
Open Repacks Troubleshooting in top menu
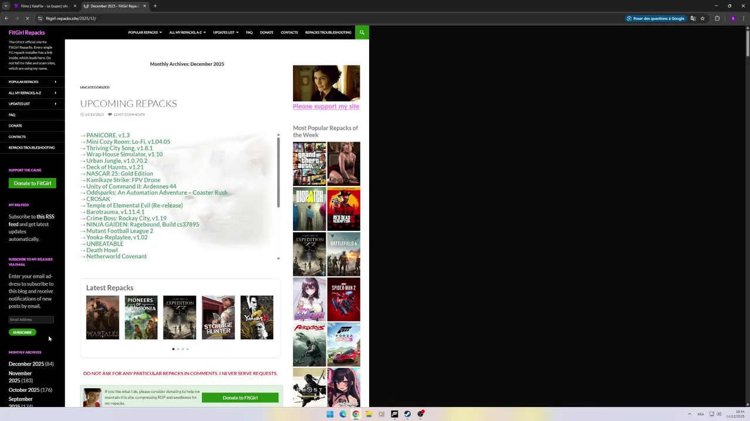point(328,32)
